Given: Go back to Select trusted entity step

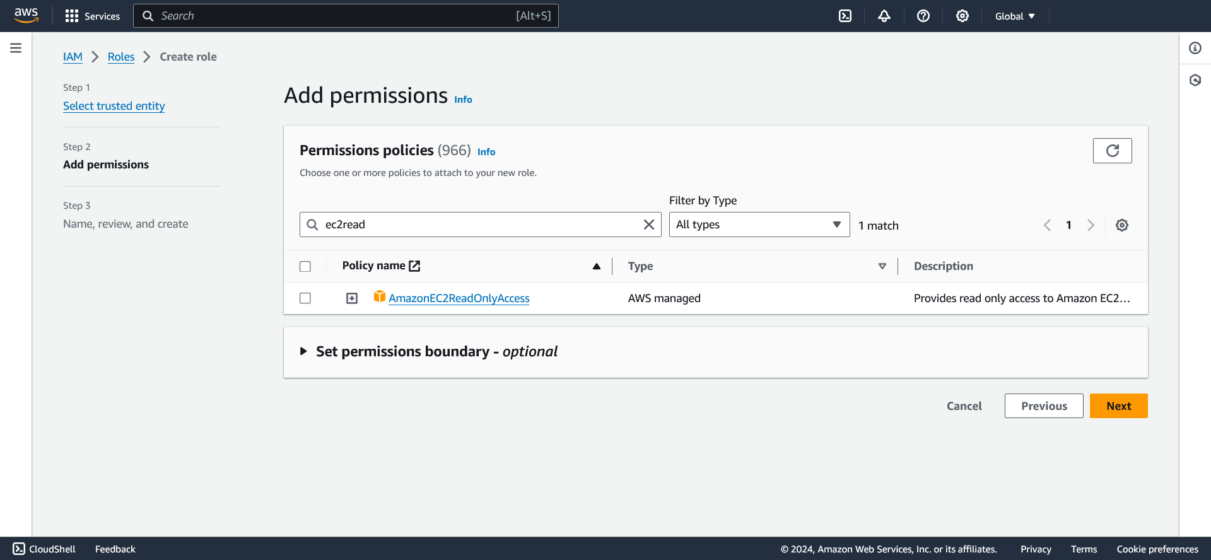Looking at the screenshot, I should pyautogui.click(x=114, y=106).
